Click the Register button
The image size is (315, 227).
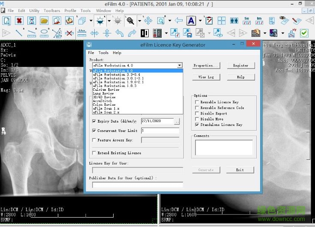tap(240, 66)
